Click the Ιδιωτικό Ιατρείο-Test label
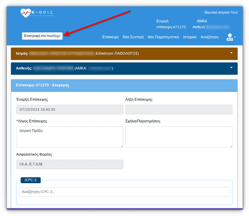Viewport: 249px width, 216px height. (x=221, y=12)
